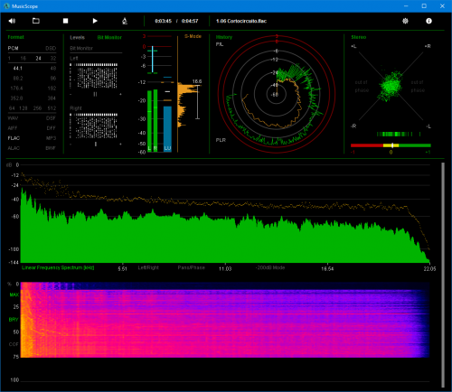
Task: Mute audio with the speaker icon
Action: tap(12, 21)
